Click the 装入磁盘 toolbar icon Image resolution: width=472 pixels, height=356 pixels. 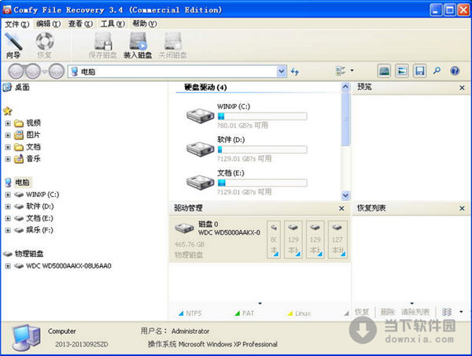tap(138, 46)
